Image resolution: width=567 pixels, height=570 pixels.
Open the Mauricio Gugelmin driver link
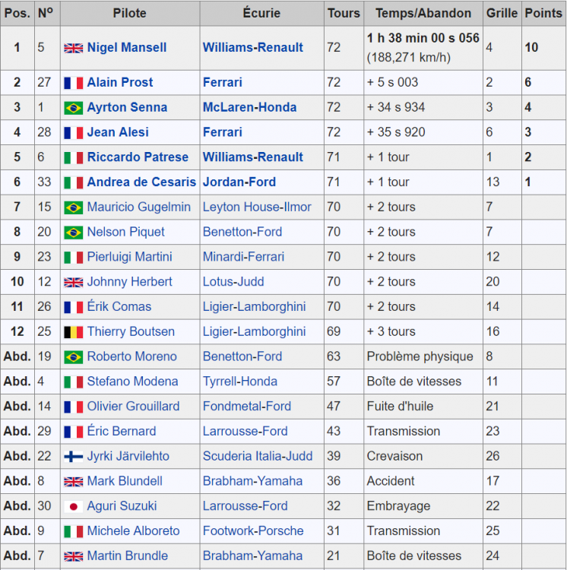click(x=139, y=207)
